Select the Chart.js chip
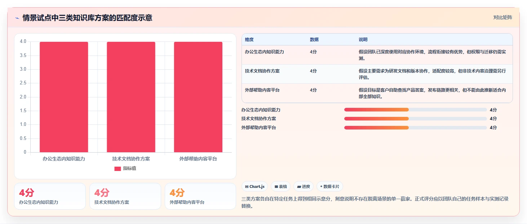527x224 pixels. 254,186
